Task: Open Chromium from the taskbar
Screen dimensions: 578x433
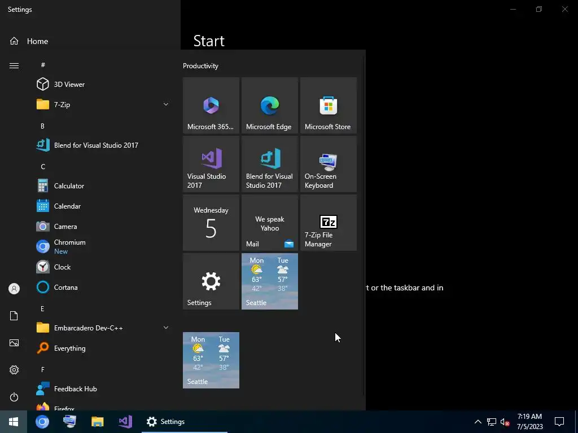Action: [x=42, y=422]
